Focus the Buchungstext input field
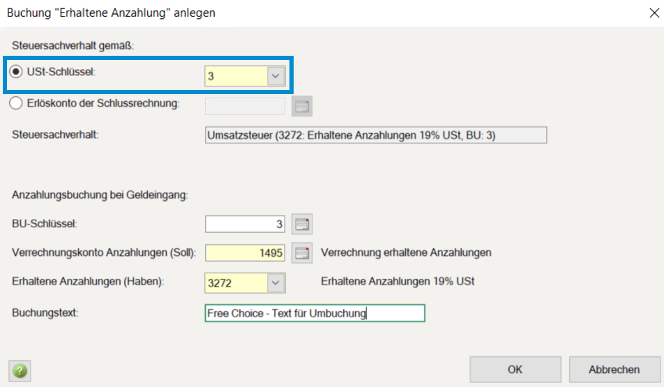664x387 pixels. click(x=315, y=313)
